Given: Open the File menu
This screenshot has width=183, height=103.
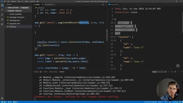Looking at the screenshot, I should (x=5, y=1).
